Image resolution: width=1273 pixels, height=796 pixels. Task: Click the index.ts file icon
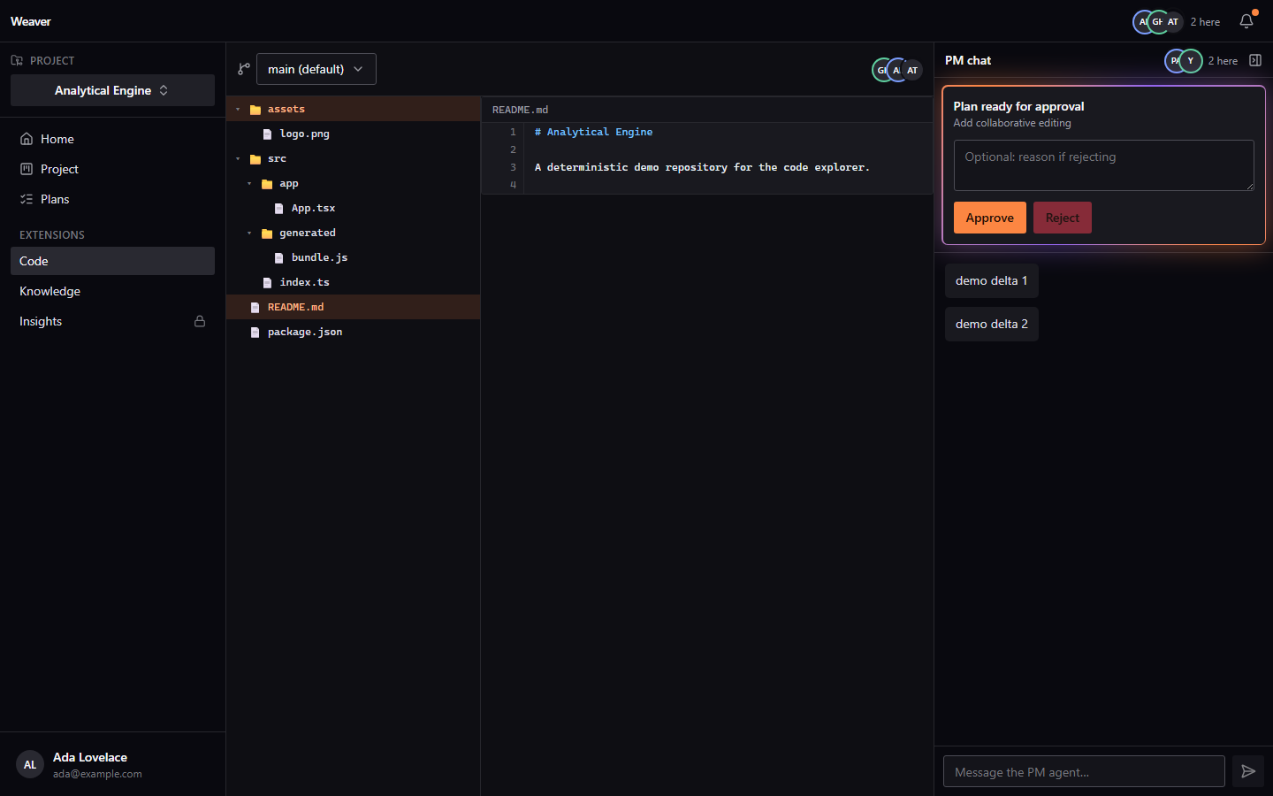click(x=267, y=283)
